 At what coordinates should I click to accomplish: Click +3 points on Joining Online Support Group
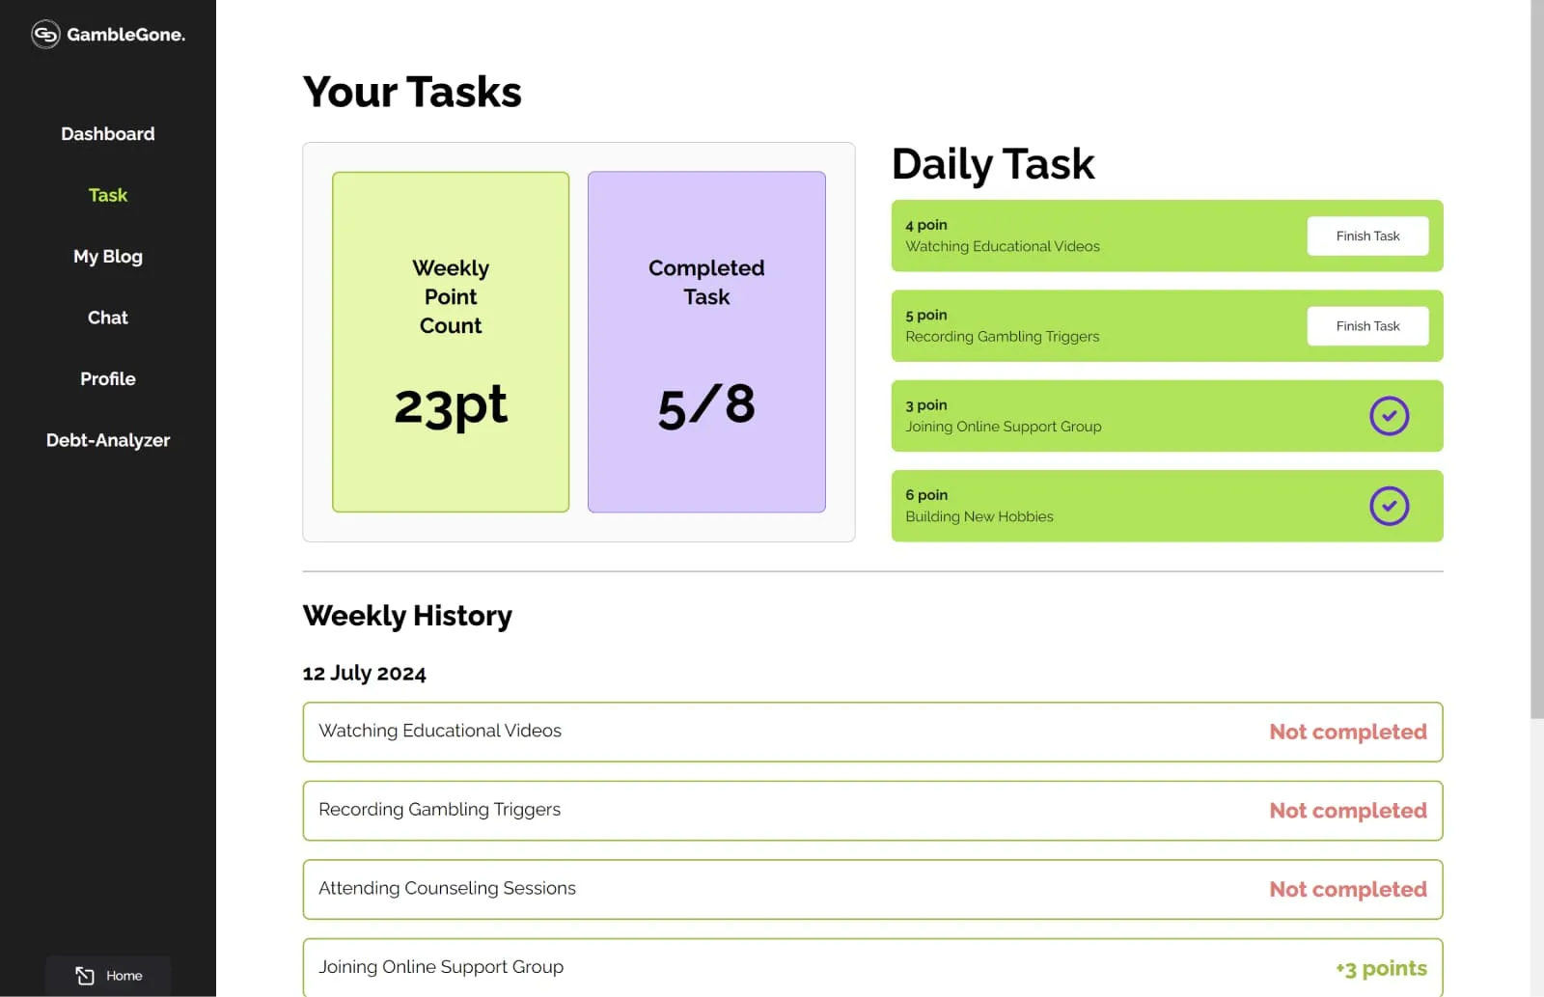point(1380,967)
